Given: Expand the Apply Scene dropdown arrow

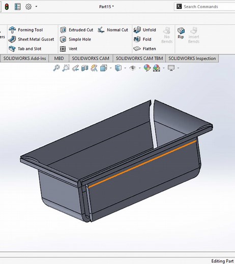Looking at the screenshot, I should [x=164, y=68].
